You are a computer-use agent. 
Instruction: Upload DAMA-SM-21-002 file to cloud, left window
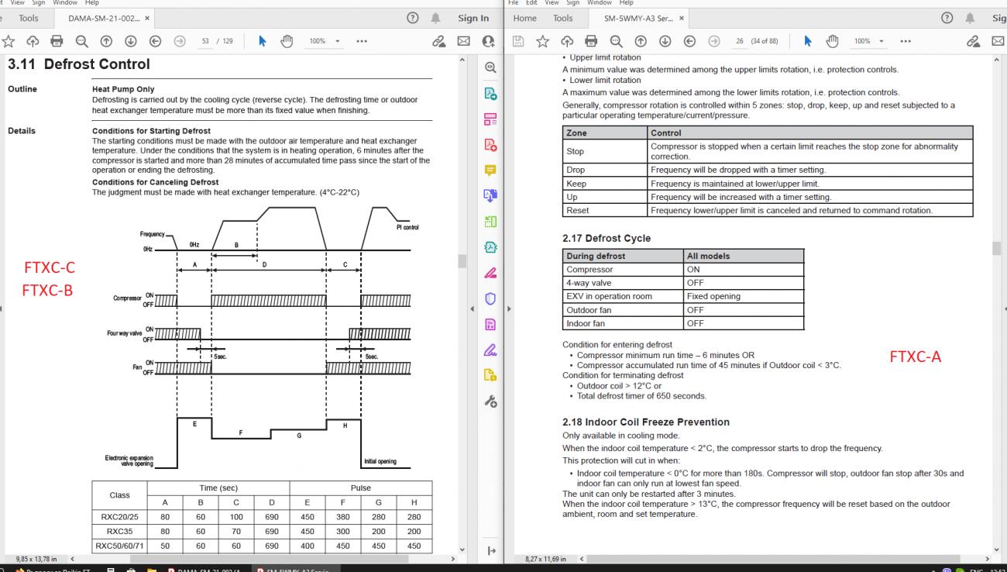tap(34, 41)
